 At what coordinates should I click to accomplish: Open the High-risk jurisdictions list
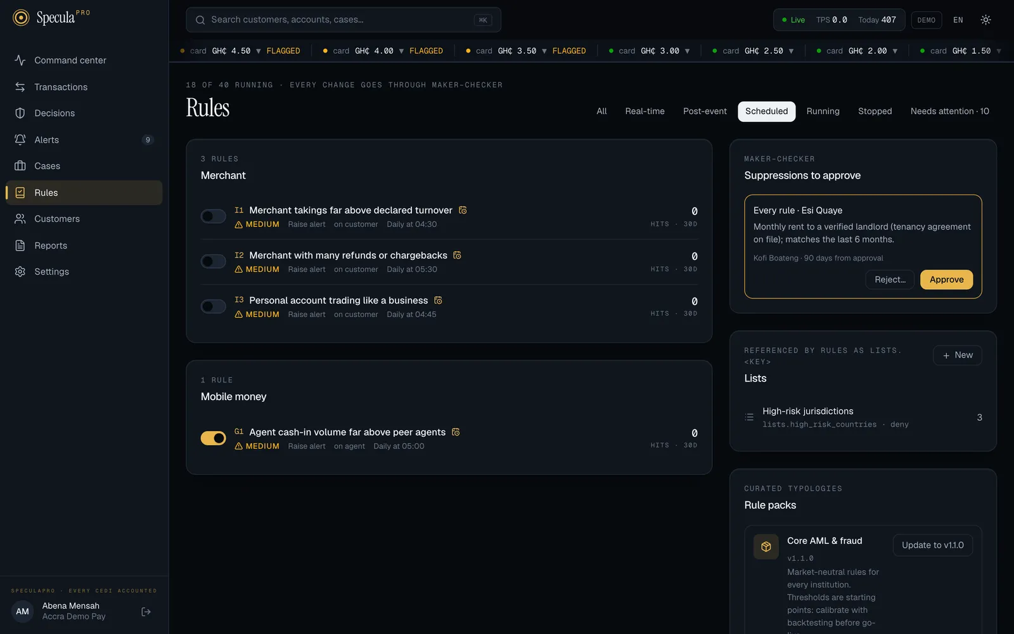click(x=863, y=417)
